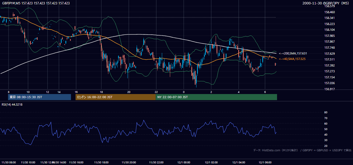
Task: Click the 2000-11-30 のGBP/JPY (M5) heading
Action: pos(326,3)
